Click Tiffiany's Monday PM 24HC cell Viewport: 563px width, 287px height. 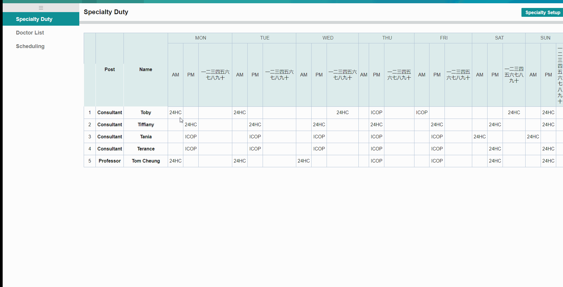[191, 125]
